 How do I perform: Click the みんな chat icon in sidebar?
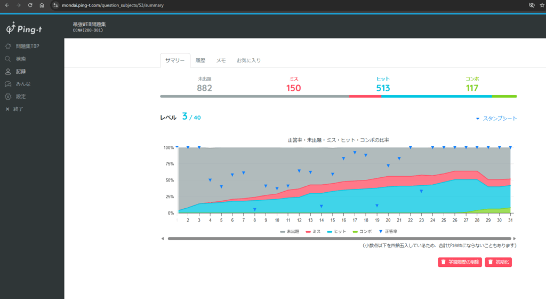point(8,84)
